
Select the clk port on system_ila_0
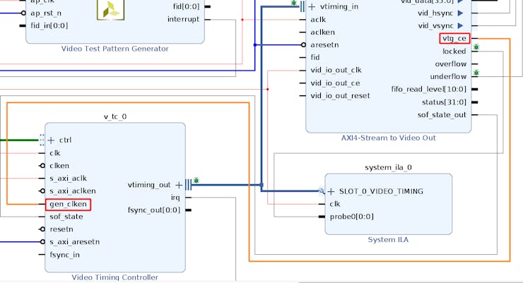(x=335, y=204)
